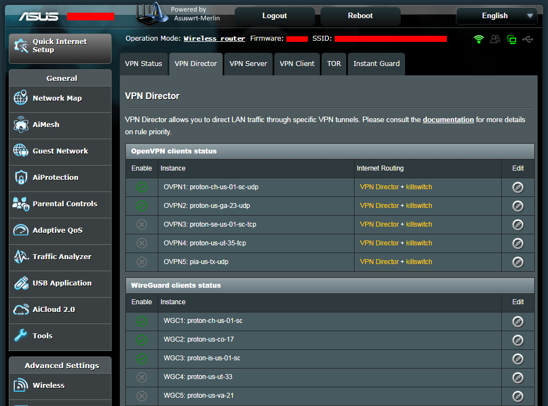
Task: Toggle enable status for WGC2
Action: 142,339
